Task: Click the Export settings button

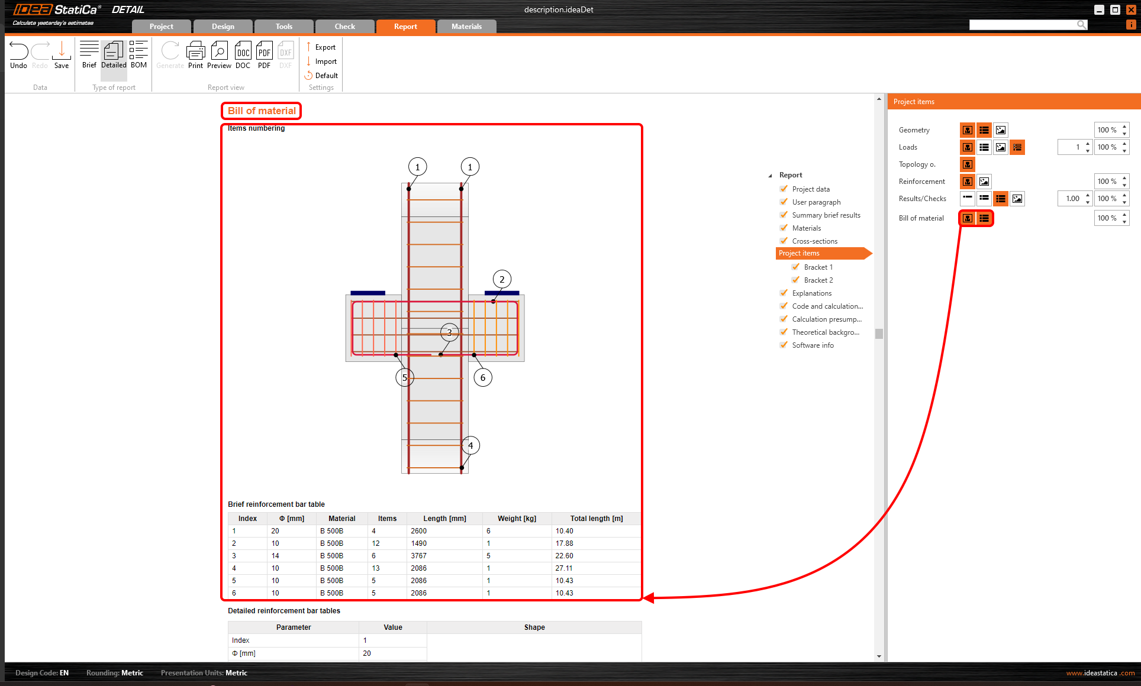Action: click(321, 47)
